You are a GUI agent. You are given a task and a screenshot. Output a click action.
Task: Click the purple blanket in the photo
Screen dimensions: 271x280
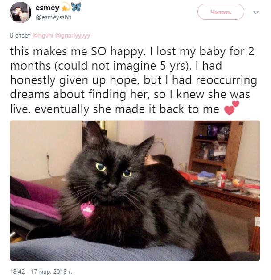[x=36, y=199]
